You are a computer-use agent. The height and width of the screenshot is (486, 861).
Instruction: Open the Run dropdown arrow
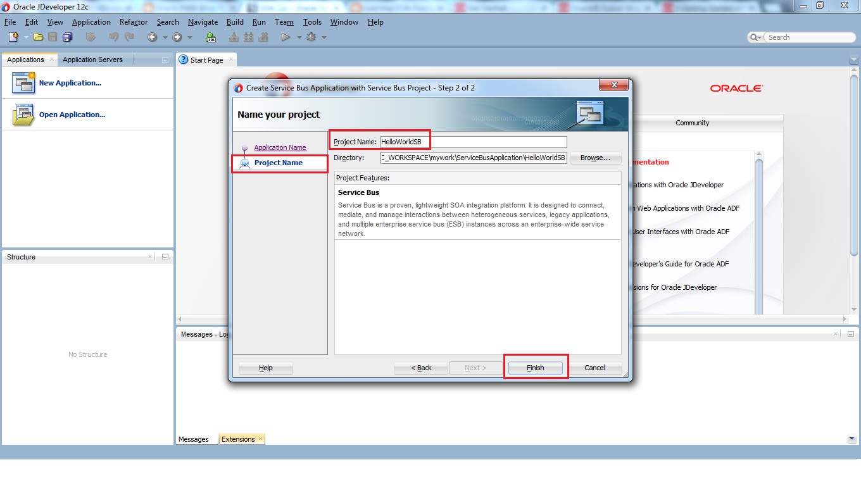299,37
